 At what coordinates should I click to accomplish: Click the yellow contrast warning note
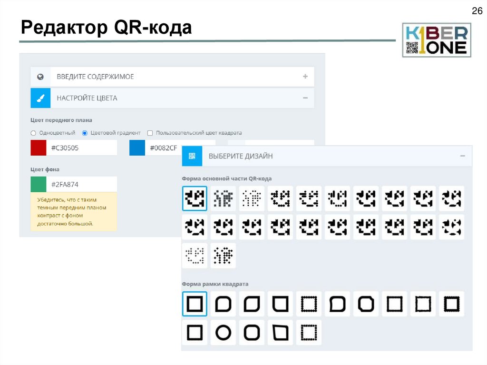tap(74, 212)
